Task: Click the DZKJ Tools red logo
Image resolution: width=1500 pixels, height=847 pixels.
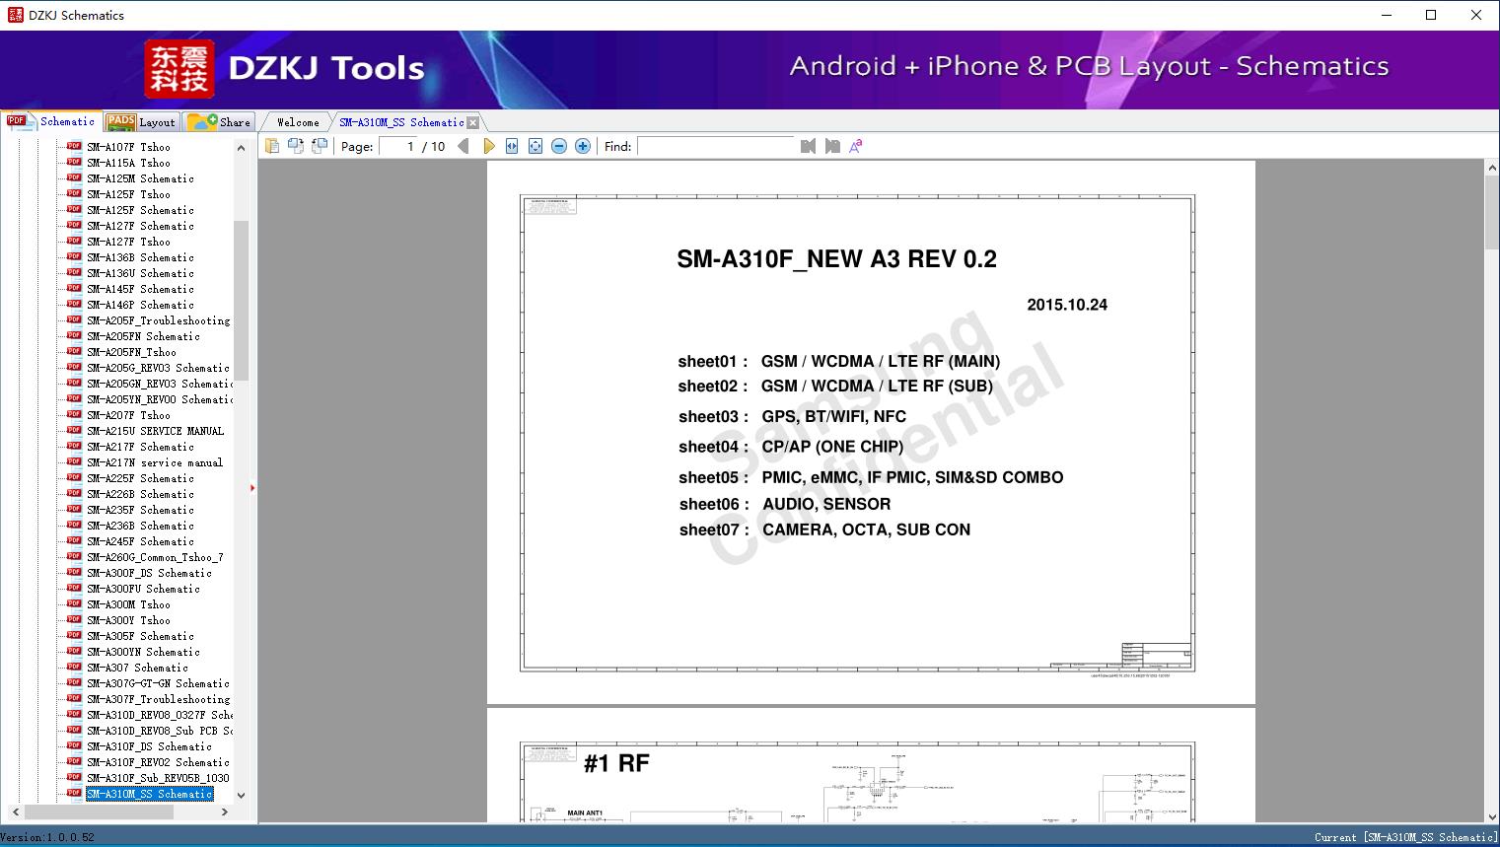Action: pos(179,69)
